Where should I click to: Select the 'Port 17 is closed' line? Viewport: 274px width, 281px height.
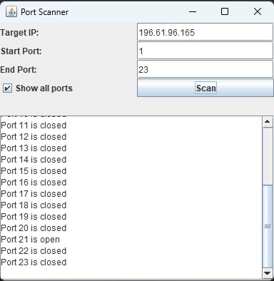point(34,194)
